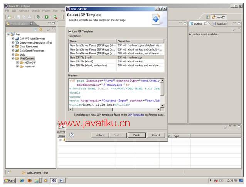This screenshot has width=246, height=187.
Task: Collapse the first project tree node
Action: click(8, 34)
